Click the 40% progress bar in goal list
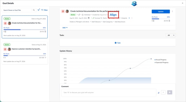The width and height of the screenshot is (186, 102). 25,30
